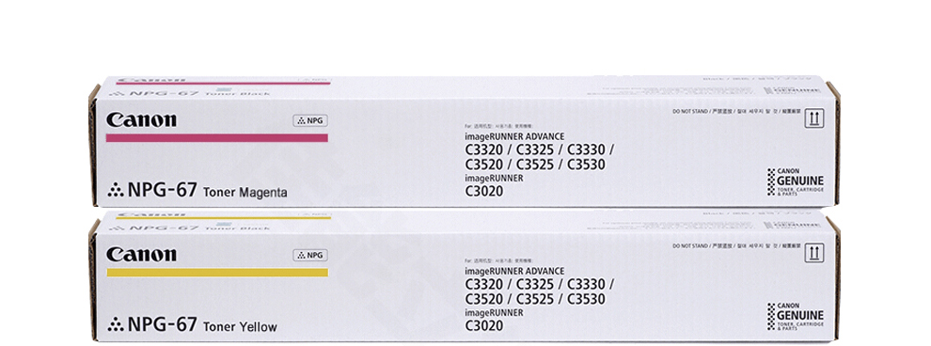Click the upright arrows symbol on magenta box

[x=814, y=119]
